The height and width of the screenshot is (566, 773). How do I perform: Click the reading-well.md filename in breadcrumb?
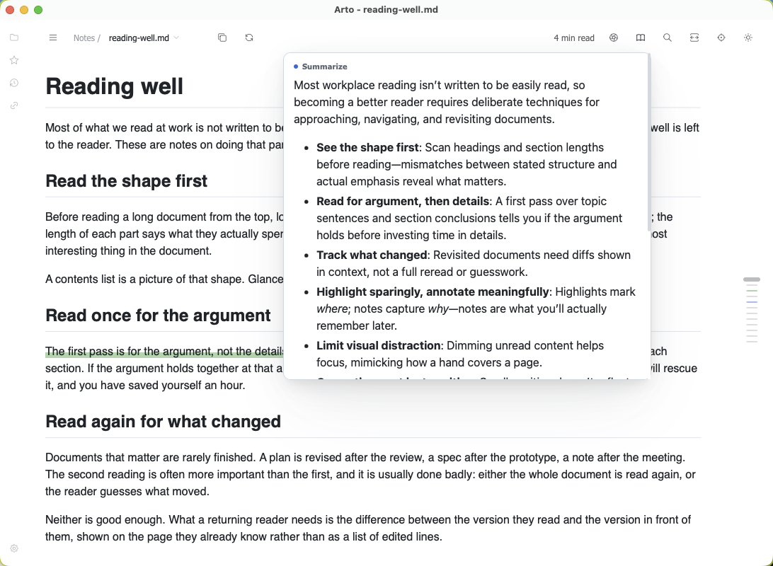(139, 38)
